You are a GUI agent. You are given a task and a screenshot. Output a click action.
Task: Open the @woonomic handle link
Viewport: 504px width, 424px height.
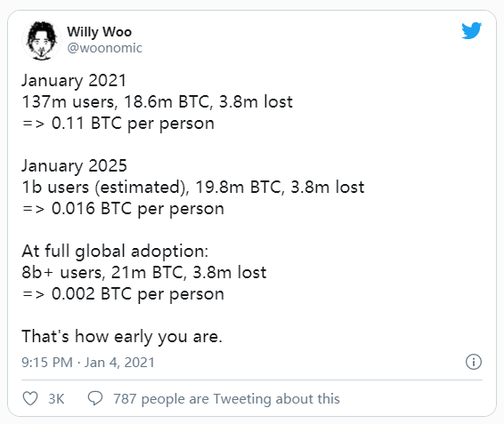[104, 48]
